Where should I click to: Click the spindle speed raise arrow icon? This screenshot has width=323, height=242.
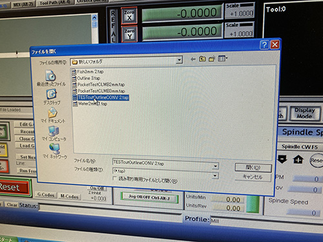pos(298,159)
